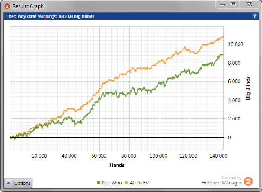Screen dimensions: 262x192
Task: Click the 20 000 hands axis label
Action: coord(39,156)
